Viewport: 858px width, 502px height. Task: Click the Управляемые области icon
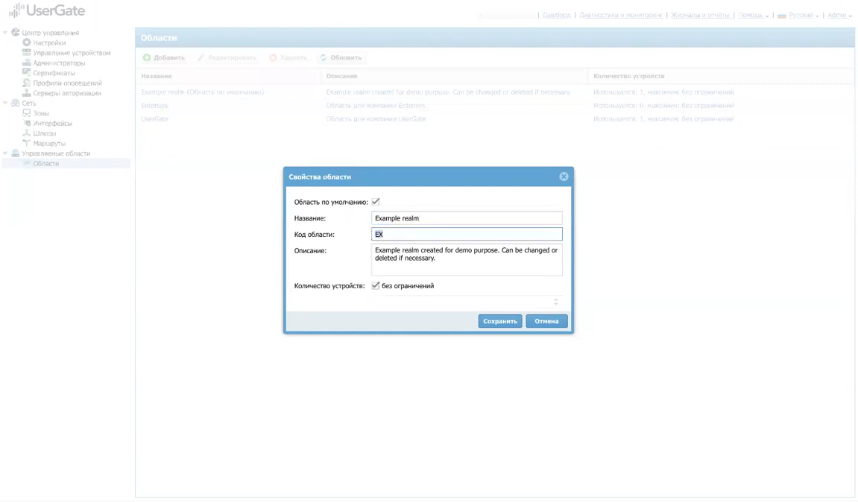pos(16,153)
